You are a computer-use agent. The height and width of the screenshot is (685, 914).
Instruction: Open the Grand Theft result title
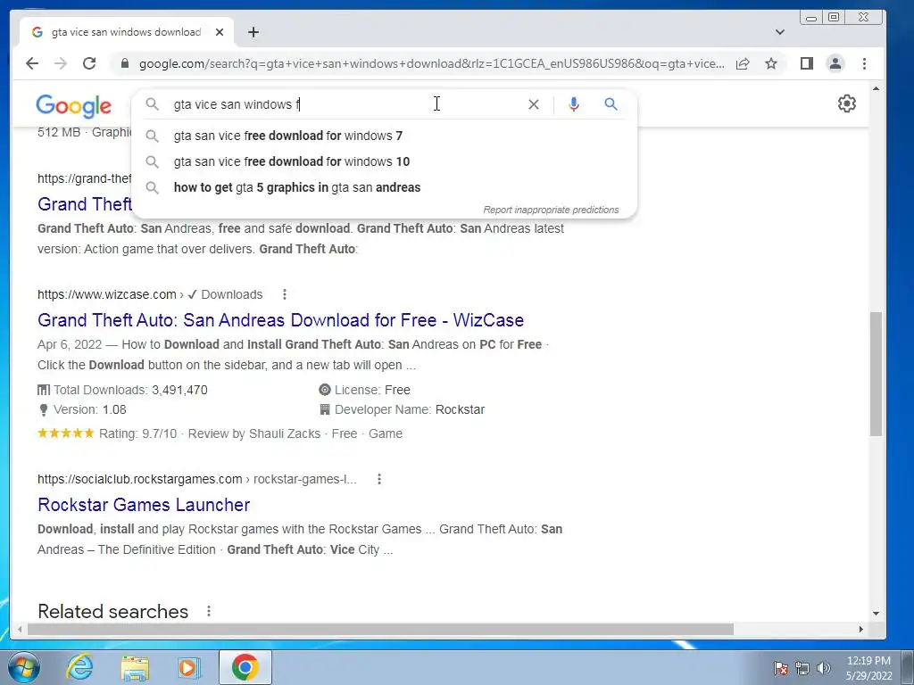click(85, 204)
